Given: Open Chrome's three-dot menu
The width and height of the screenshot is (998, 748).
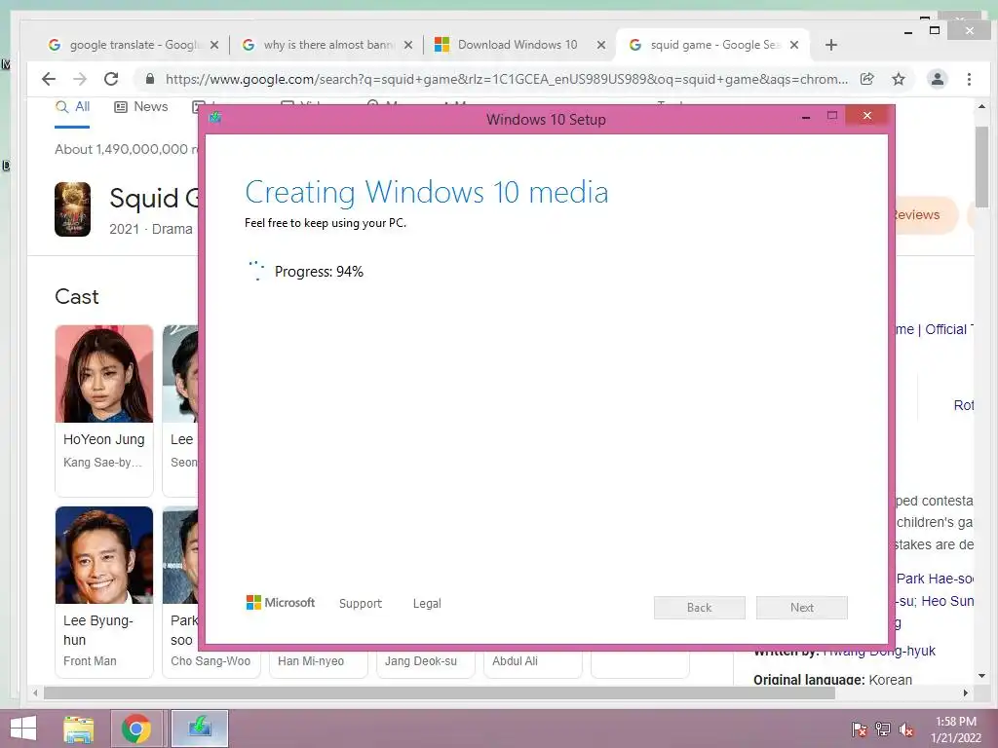Looking at the screenshot, I should tap(969, 79).
